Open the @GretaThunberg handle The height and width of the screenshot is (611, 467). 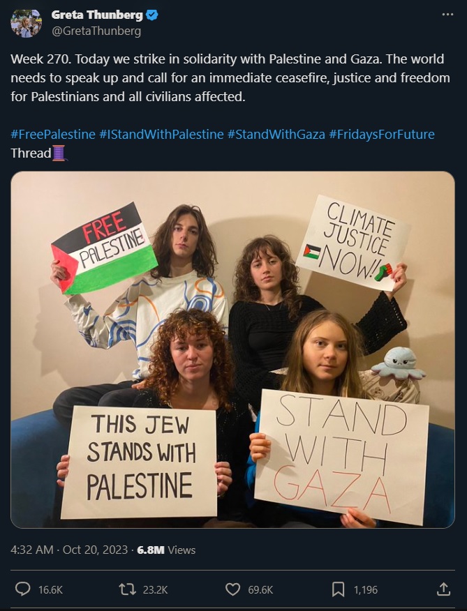point(96,31)
